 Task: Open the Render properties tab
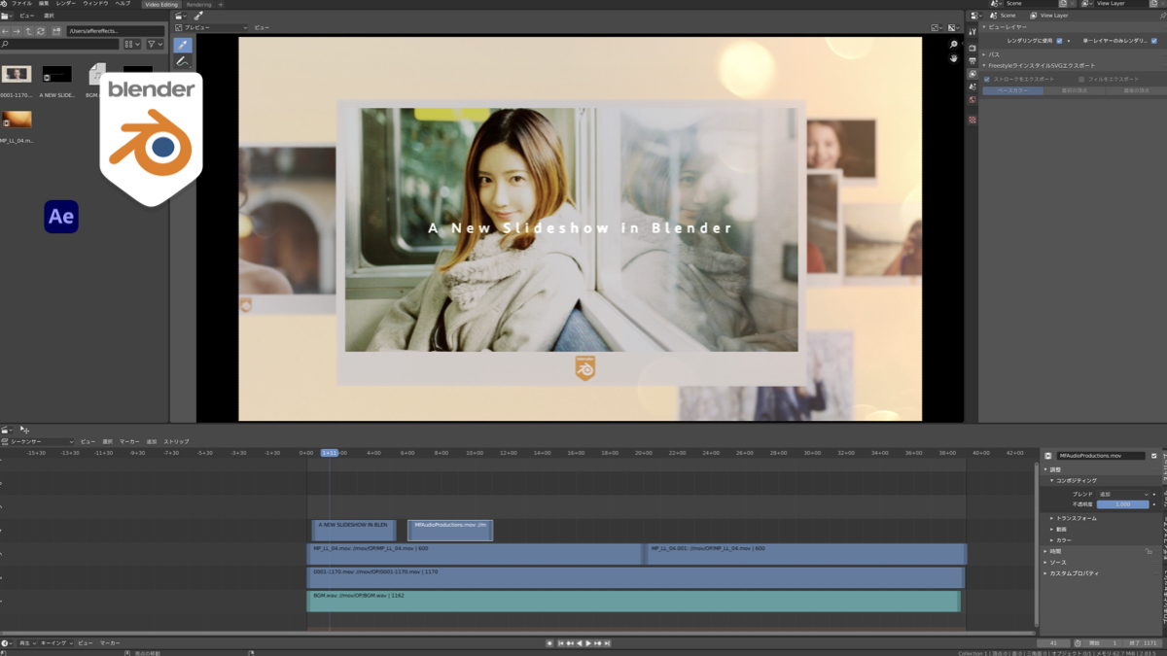pos(972,48)
